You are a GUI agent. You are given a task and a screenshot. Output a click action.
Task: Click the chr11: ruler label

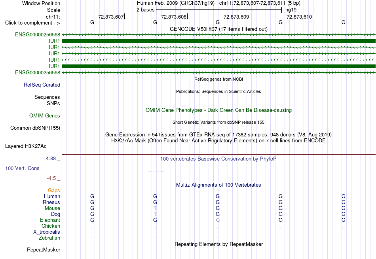click(53, 17)
